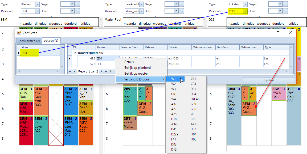307x154 pixels.
Task: Choose Details from the context menu
Action: coord(129,62)
